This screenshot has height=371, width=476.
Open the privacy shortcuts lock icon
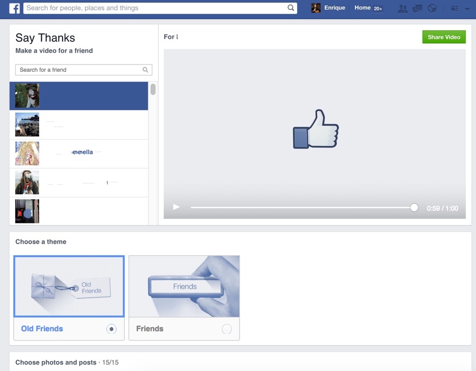[x=454, y=8]
